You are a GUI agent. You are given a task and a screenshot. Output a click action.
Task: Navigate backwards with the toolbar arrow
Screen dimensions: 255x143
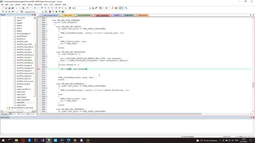click(x=35, y=8)
